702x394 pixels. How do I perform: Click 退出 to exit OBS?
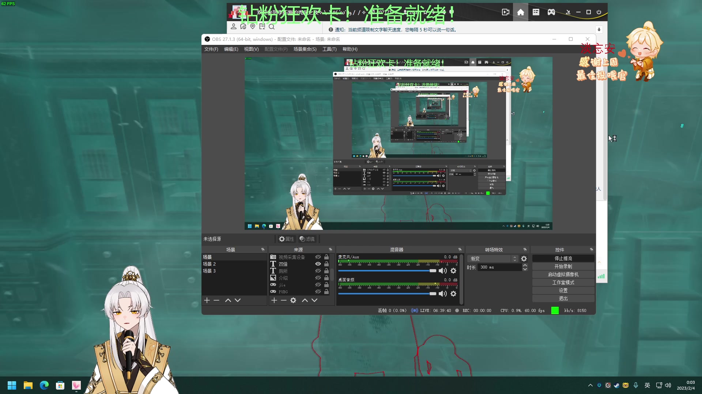(563, 298)
